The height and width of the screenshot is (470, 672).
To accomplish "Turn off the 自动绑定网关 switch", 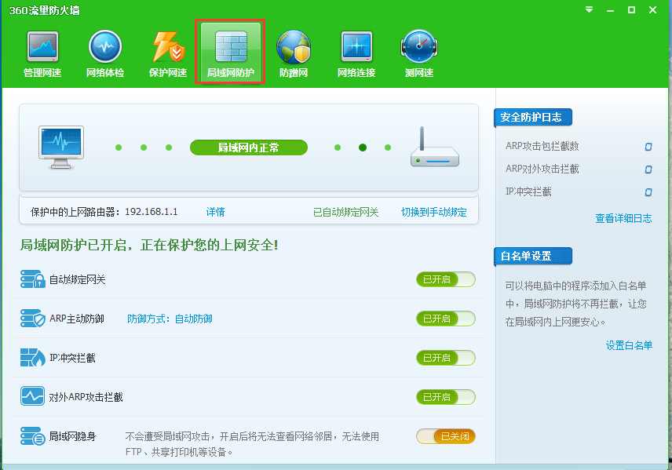I will [446, 279].
